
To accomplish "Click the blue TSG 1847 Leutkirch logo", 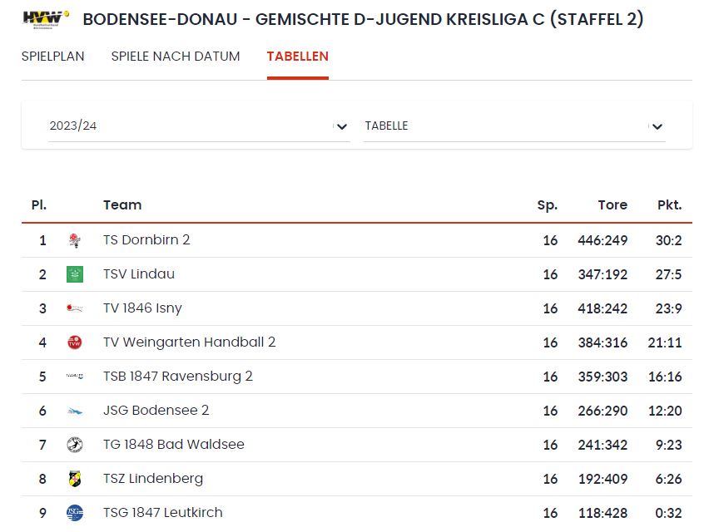I will 75,513.
